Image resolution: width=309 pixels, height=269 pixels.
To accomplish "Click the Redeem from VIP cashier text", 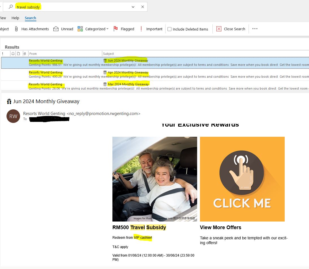I will 132,237.
